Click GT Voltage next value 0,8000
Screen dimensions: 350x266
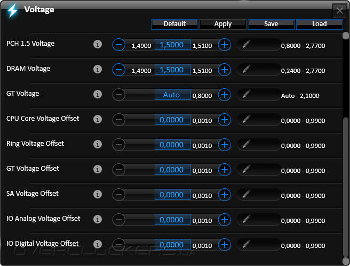pos(202,96)
